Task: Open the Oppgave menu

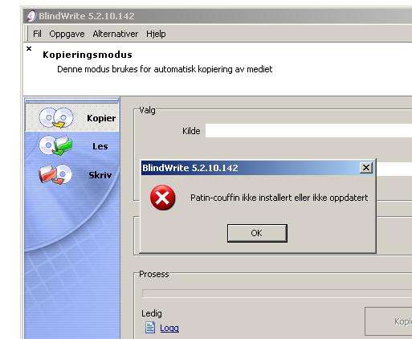Action: coord(67,34)
